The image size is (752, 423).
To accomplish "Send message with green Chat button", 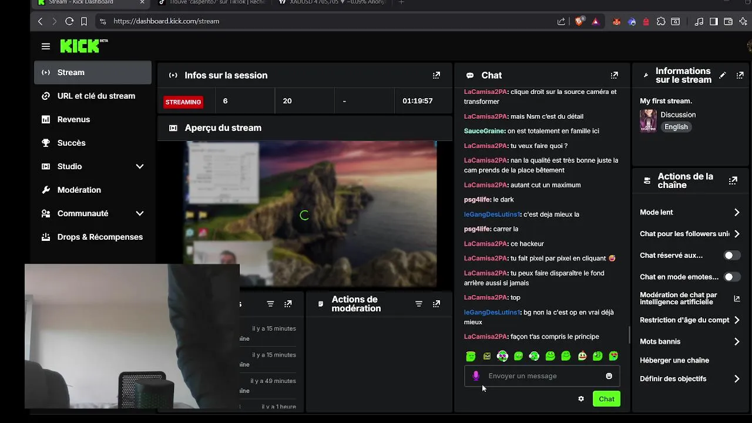I will [x=606, y=399].
